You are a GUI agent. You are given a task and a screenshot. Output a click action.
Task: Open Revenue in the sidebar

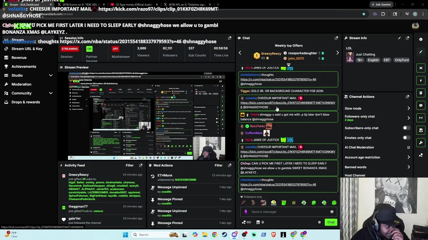[19, 58]
